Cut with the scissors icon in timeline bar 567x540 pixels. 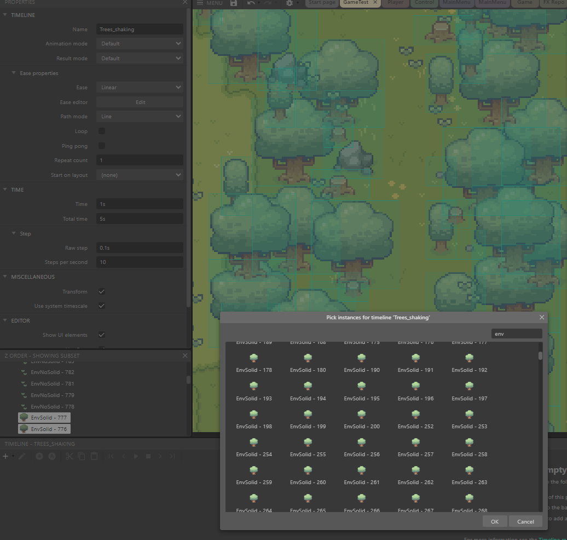tap(69, 456)
